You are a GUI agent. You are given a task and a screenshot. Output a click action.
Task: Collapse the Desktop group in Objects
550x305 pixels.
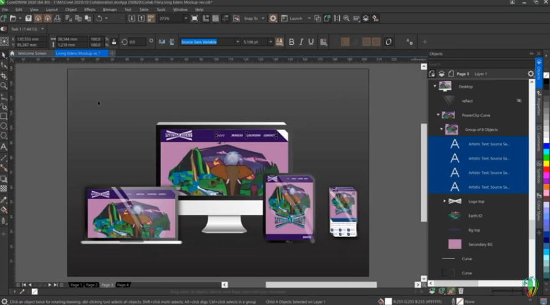click(435, 86)
